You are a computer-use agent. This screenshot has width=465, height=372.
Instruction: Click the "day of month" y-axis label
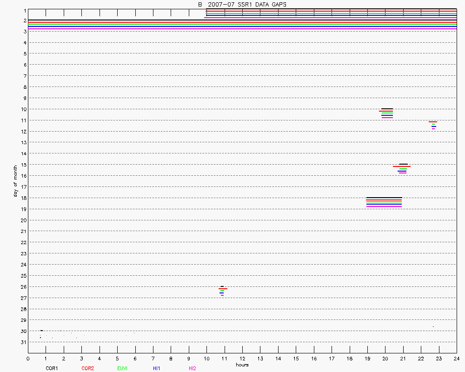click(15, 181)
